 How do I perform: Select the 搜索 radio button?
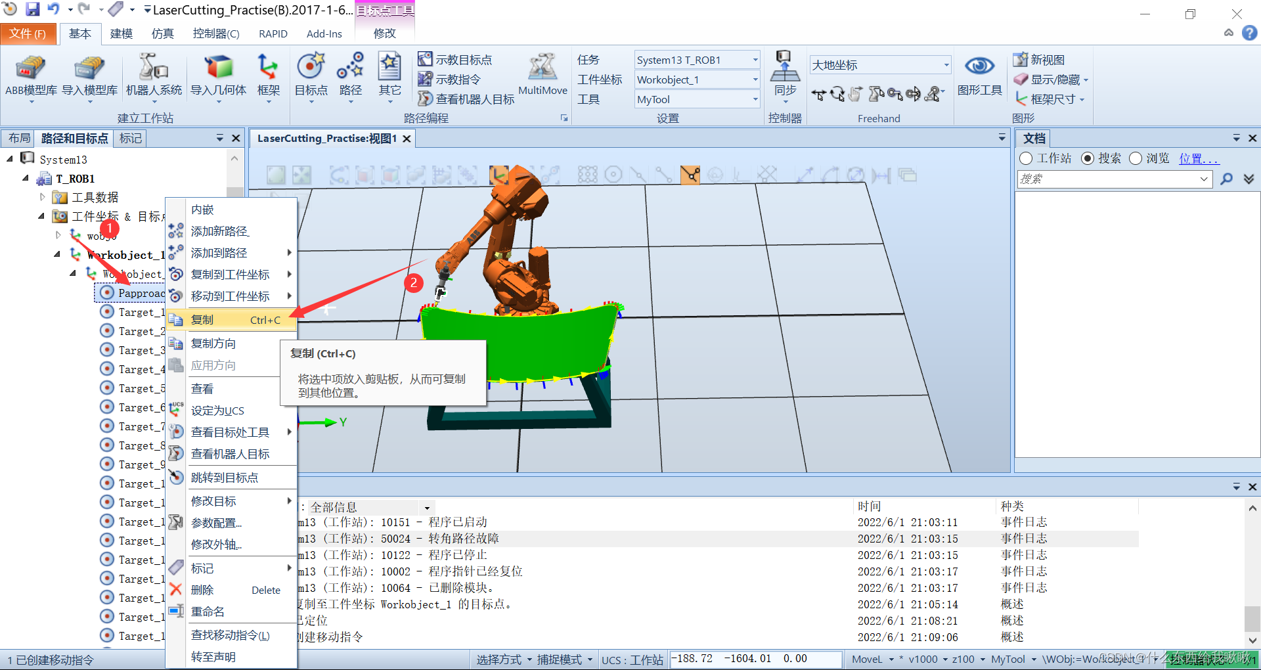click(1087, 158)
